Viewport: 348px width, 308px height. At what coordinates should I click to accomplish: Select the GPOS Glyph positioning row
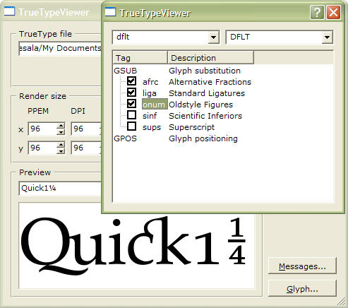pos(176,138)
